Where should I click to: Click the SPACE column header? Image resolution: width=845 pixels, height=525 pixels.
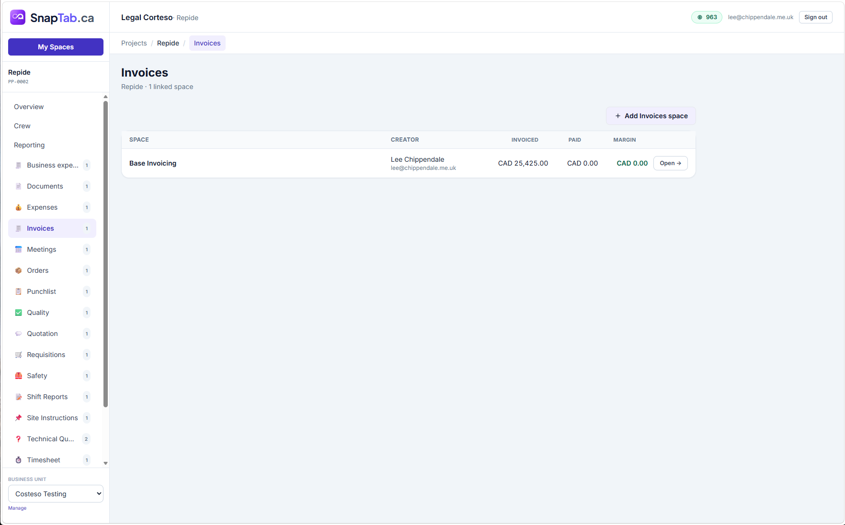[x=139, y=140]
